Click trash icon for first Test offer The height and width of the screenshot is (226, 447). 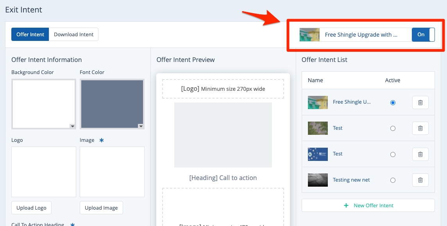420,128
